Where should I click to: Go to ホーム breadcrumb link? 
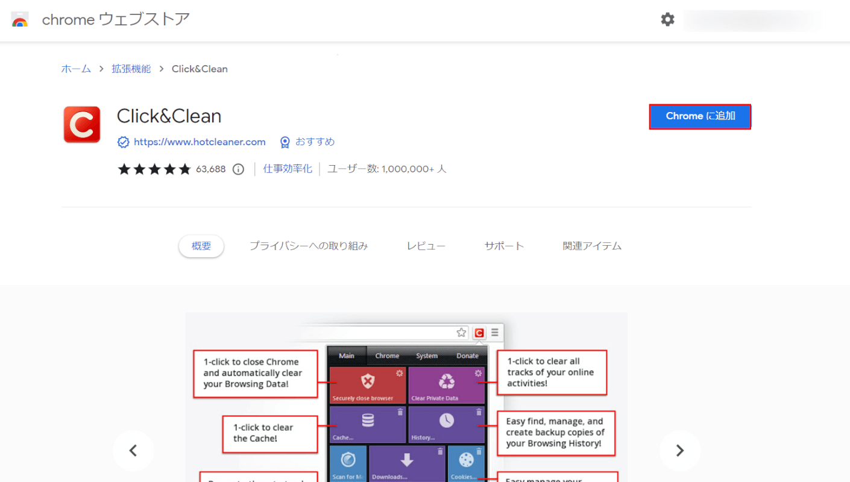coord(76,69)
